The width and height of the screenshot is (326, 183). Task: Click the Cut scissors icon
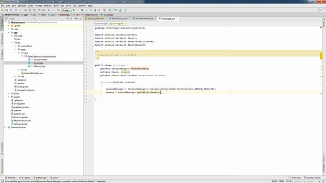coord(25,10)
